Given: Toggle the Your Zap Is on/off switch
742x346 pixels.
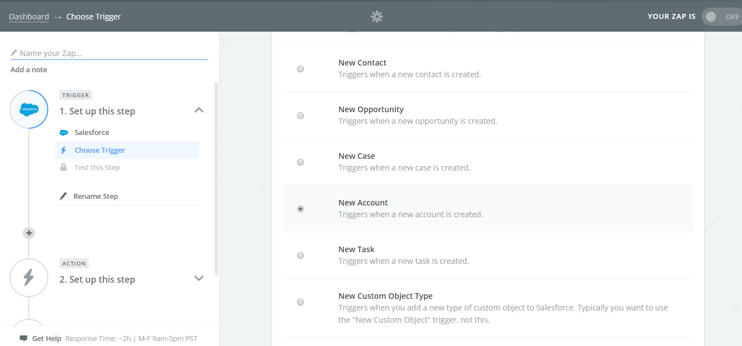Looking at the screenshot, I should 721,17.
